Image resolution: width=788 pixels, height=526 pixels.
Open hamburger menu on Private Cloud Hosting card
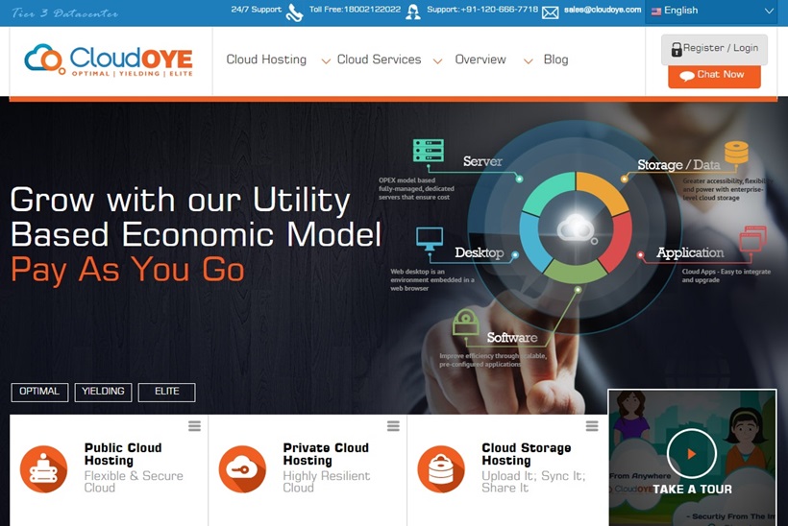pos(393,426)
